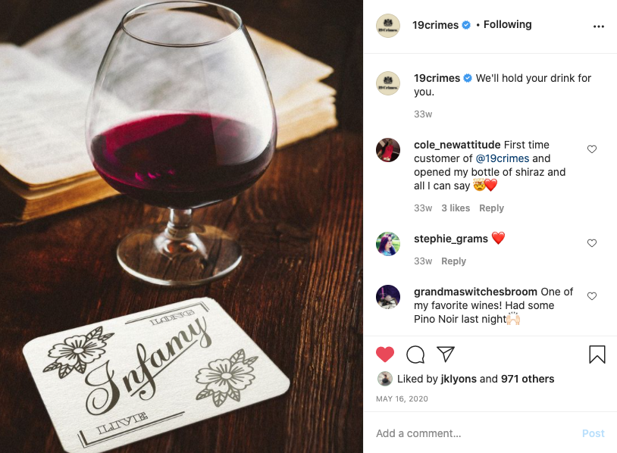Image resolution: width=617 pixels, height=453 pixels.
Task: Like stephie_grams' comment heart
Action: (x=592, y=243)
